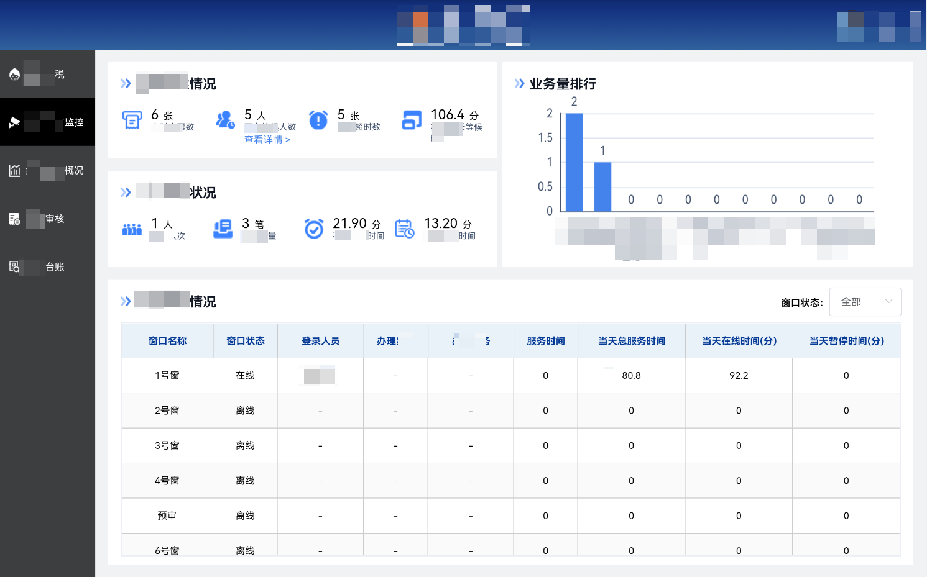Screen dimensions: 927x577
Task: Select the 4号窗 row name cell
Action: [167, 481]
